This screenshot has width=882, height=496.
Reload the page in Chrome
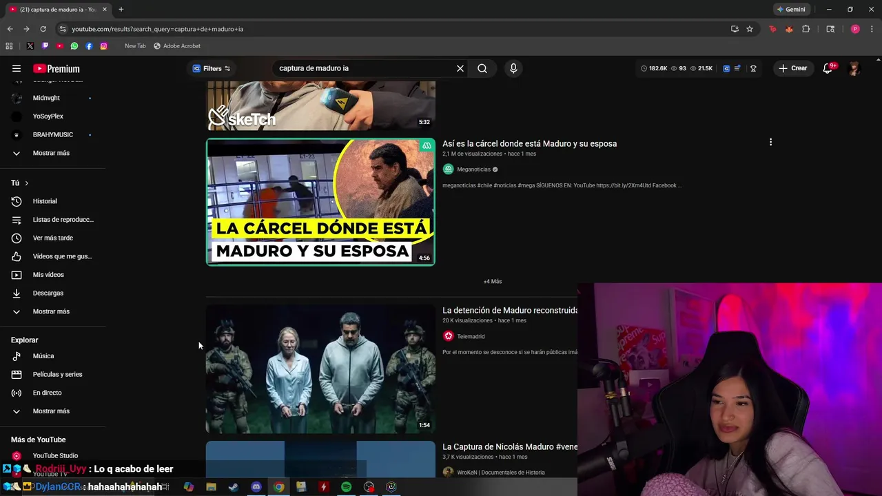(x=43, y=29)
